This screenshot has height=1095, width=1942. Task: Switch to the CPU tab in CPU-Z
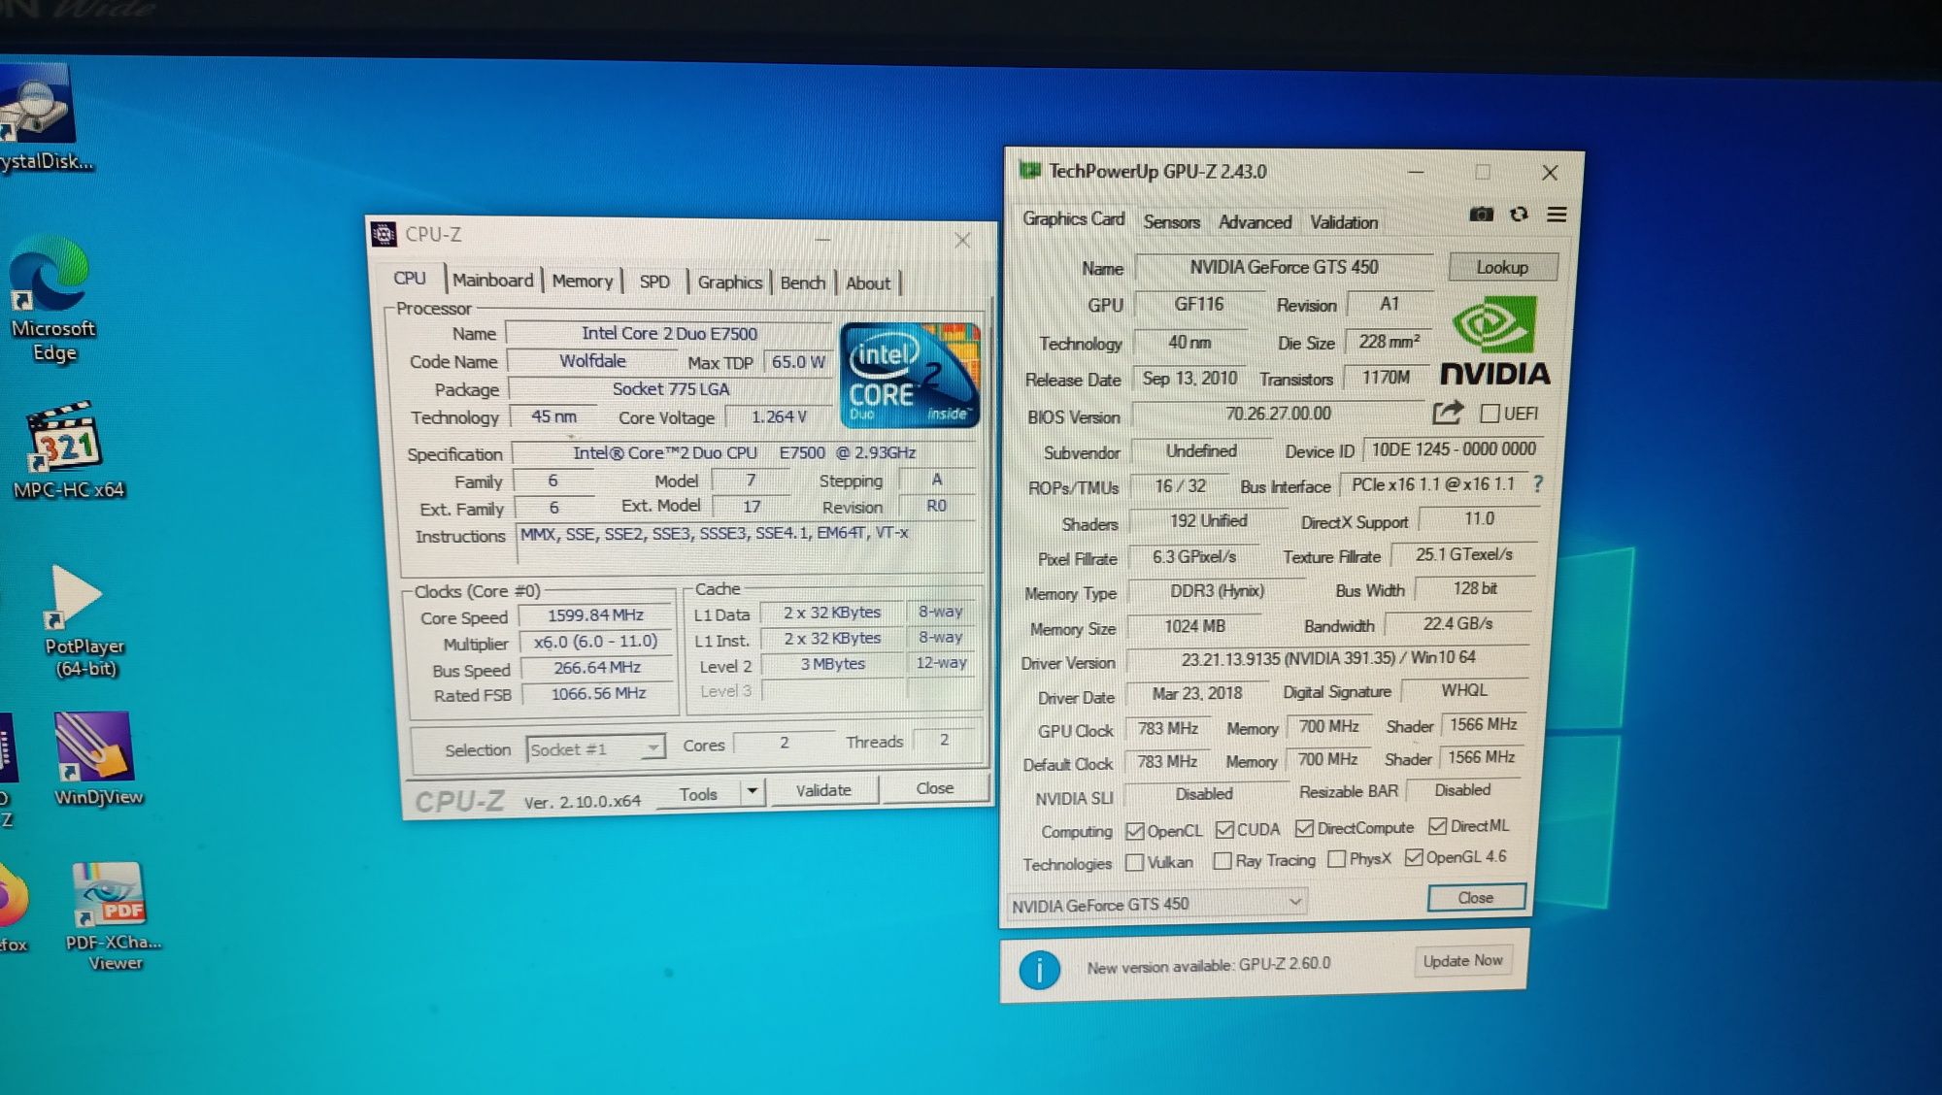(x=409, y=279)
